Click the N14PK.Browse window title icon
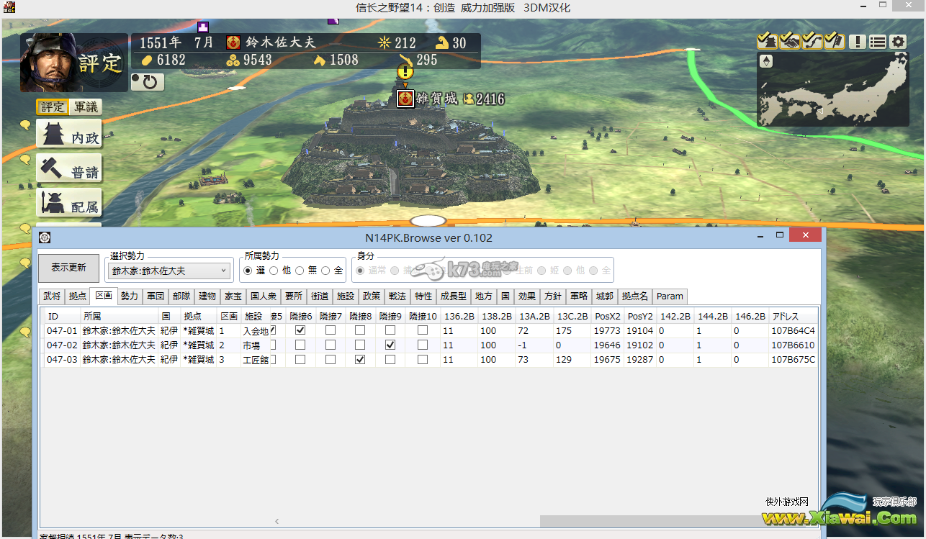The height and width of the screenshot is (539, 926). point(44,237)
